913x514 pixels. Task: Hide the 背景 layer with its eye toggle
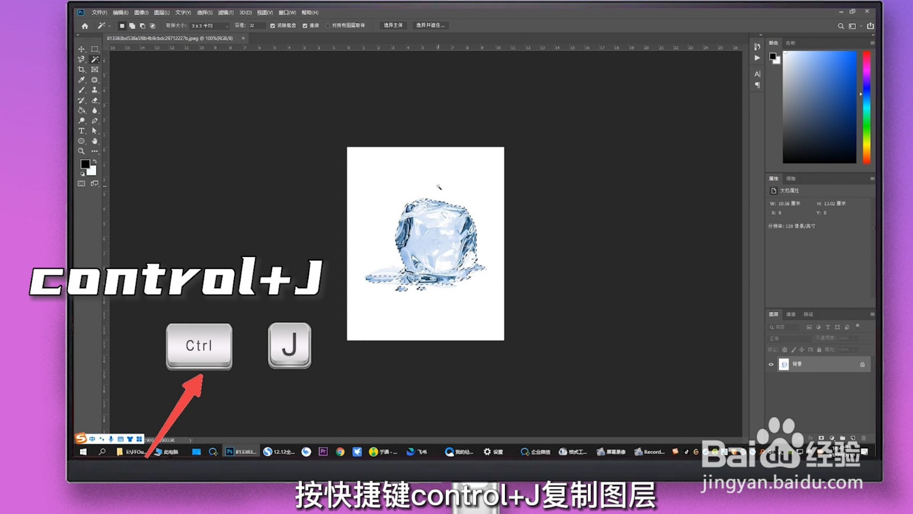tap(771, 364)
